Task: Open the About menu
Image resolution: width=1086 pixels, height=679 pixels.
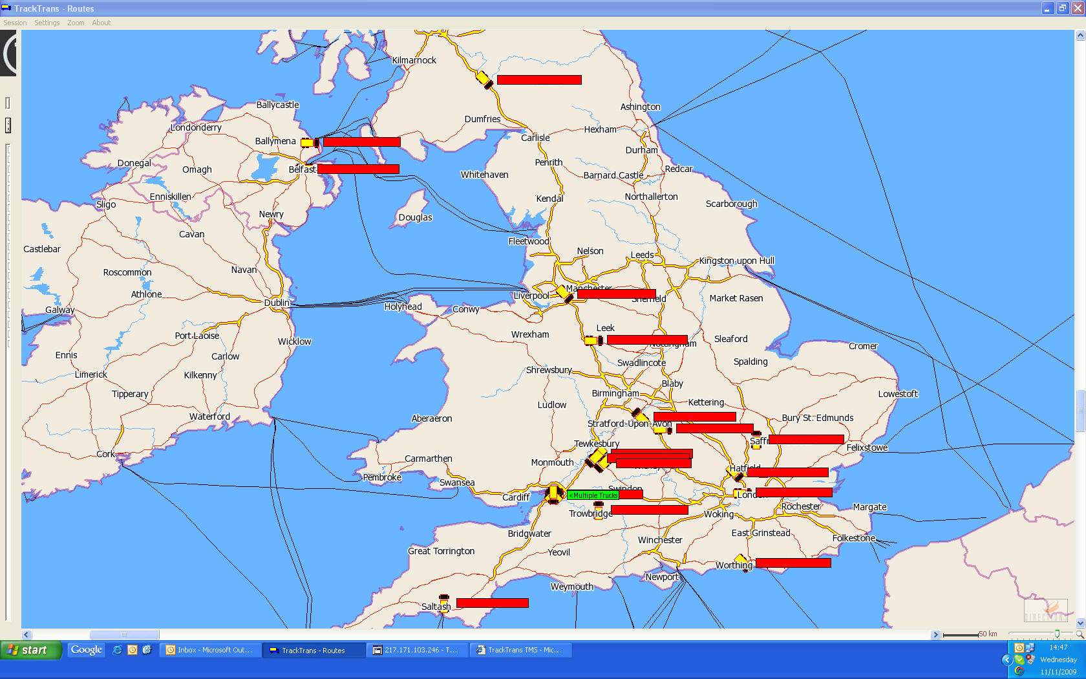Action: click(101, 23)
